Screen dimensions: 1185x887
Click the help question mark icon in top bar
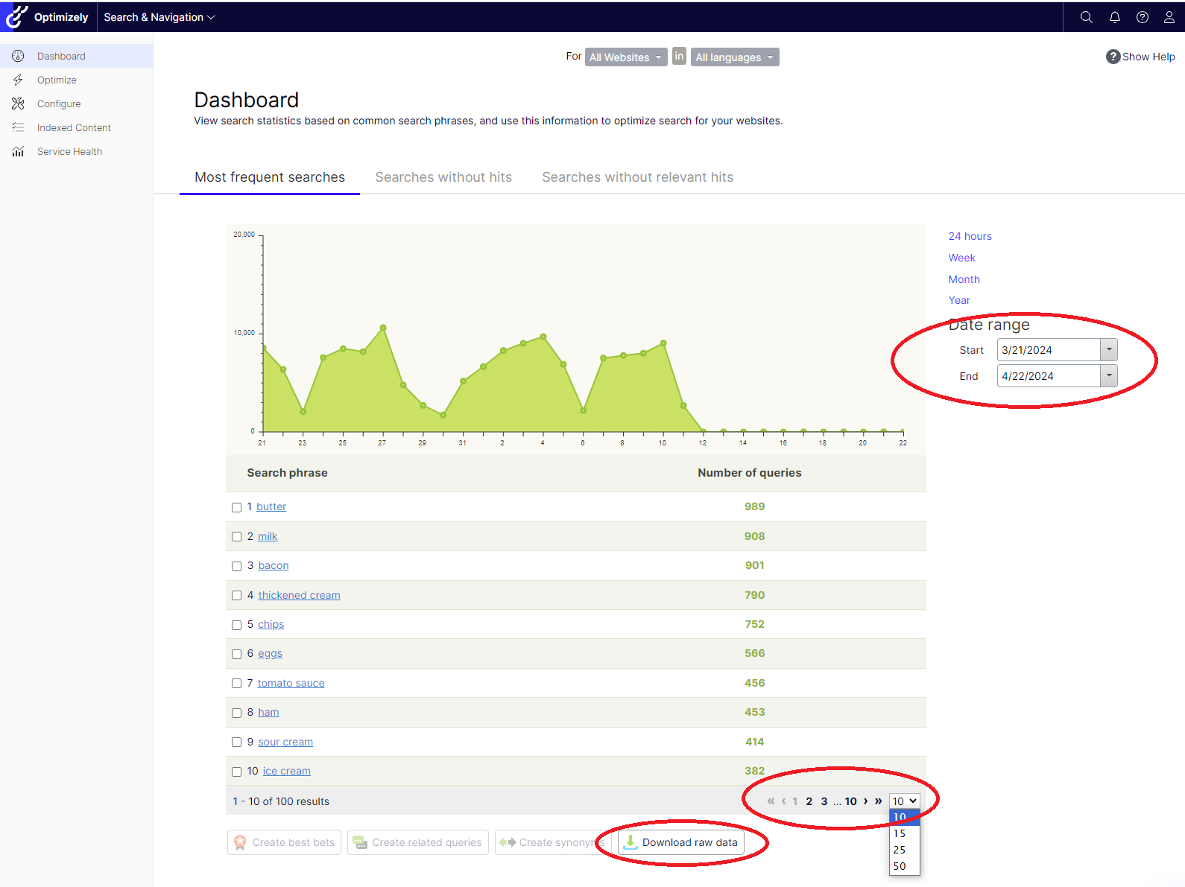pos(1142,17)
